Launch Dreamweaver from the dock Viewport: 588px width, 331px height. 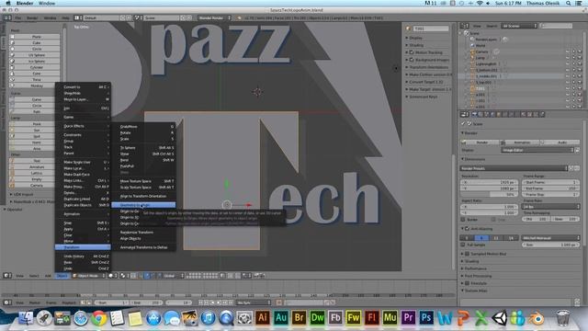(317, 317)
